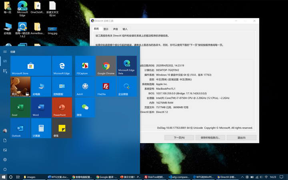Image resolution: width=288 pixels, height=180 pixels.
Task: Open Pictures from Start sidebar
Action: [5, 150]
